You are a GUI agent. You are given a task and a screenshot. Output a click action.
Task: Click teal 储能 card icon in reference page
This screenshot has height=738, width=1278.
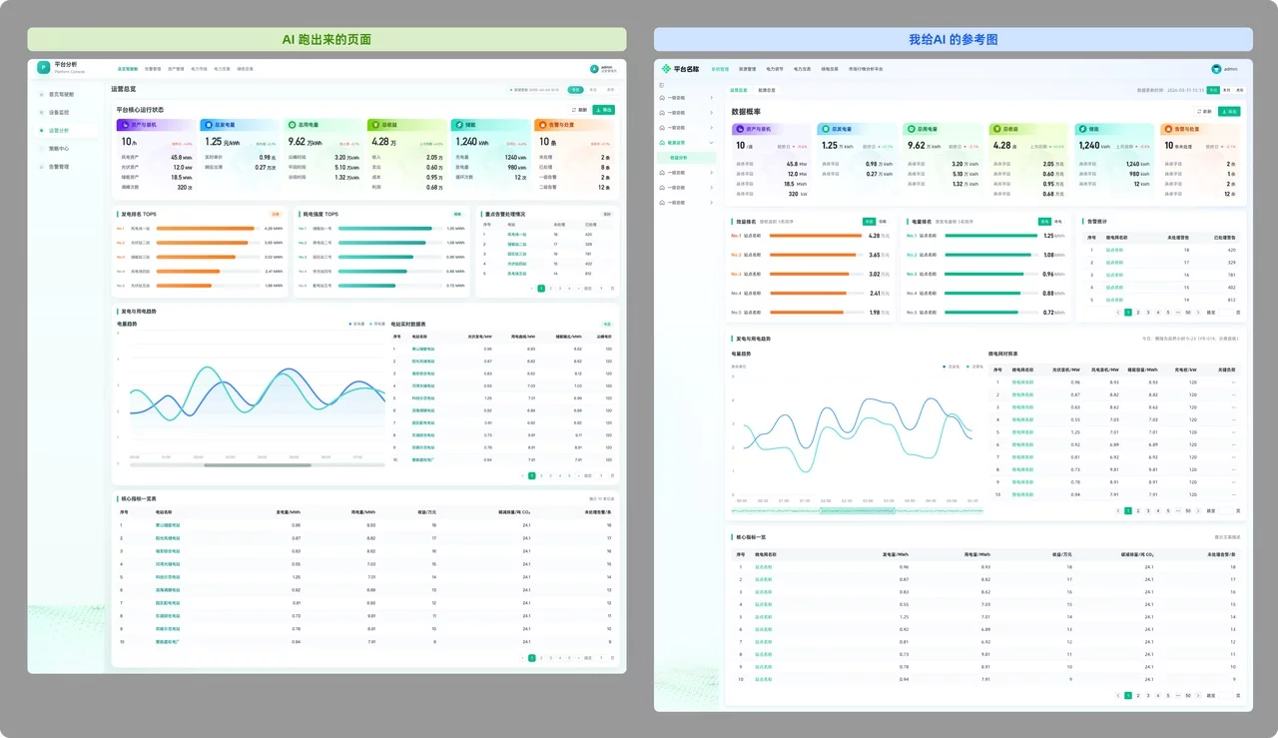pos(1081,129)
